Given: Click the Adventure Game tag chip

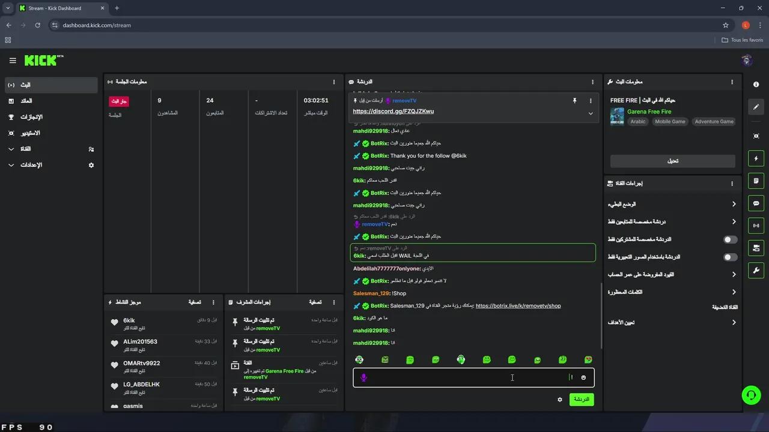Looking at the screenshot, I should [714, 121].
